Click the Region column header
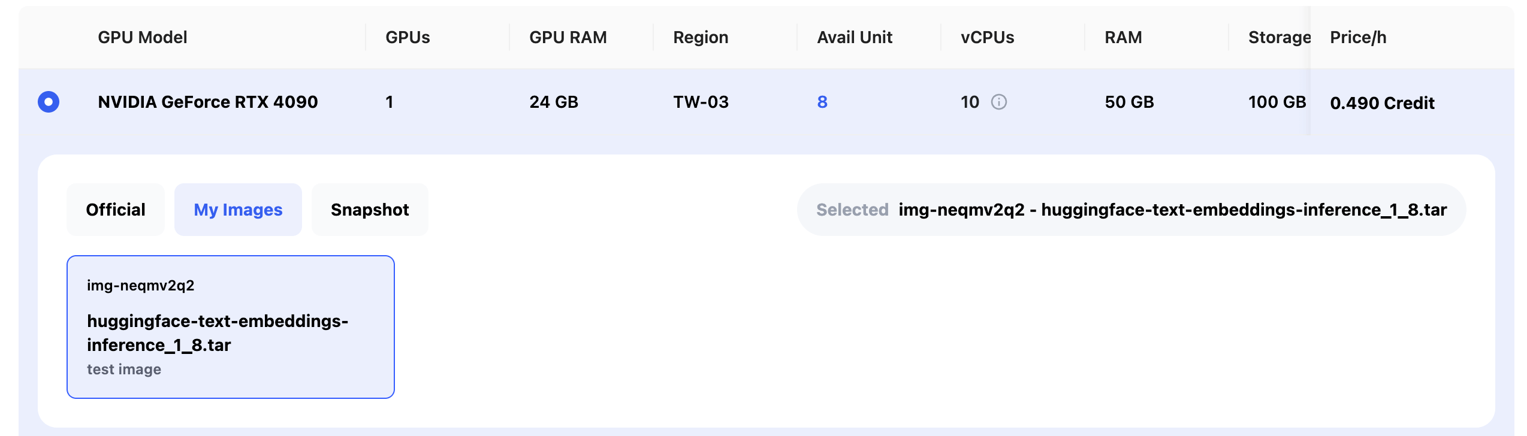This screenshot has width=1527, height=436. point(701,37)
